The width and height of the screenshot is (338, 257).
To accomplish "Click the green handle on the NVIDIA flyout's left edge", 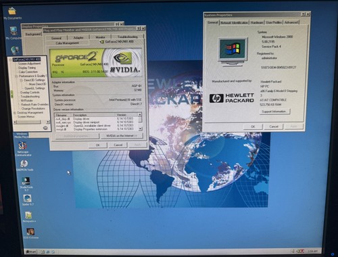I will [11, 93].
